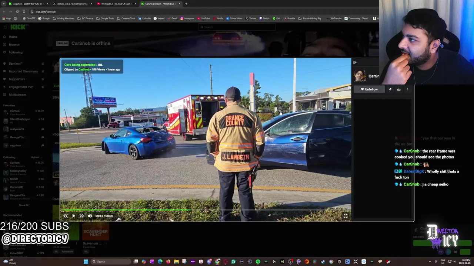Download the clip with download icon
The image size is (474, 266).
coord(399,89)
